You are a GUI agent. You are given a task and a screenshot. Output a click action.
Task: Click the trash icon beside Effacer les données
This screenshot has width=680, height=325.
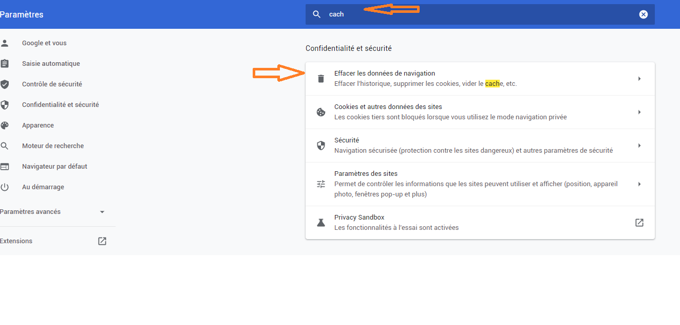(x=321, y=79)
